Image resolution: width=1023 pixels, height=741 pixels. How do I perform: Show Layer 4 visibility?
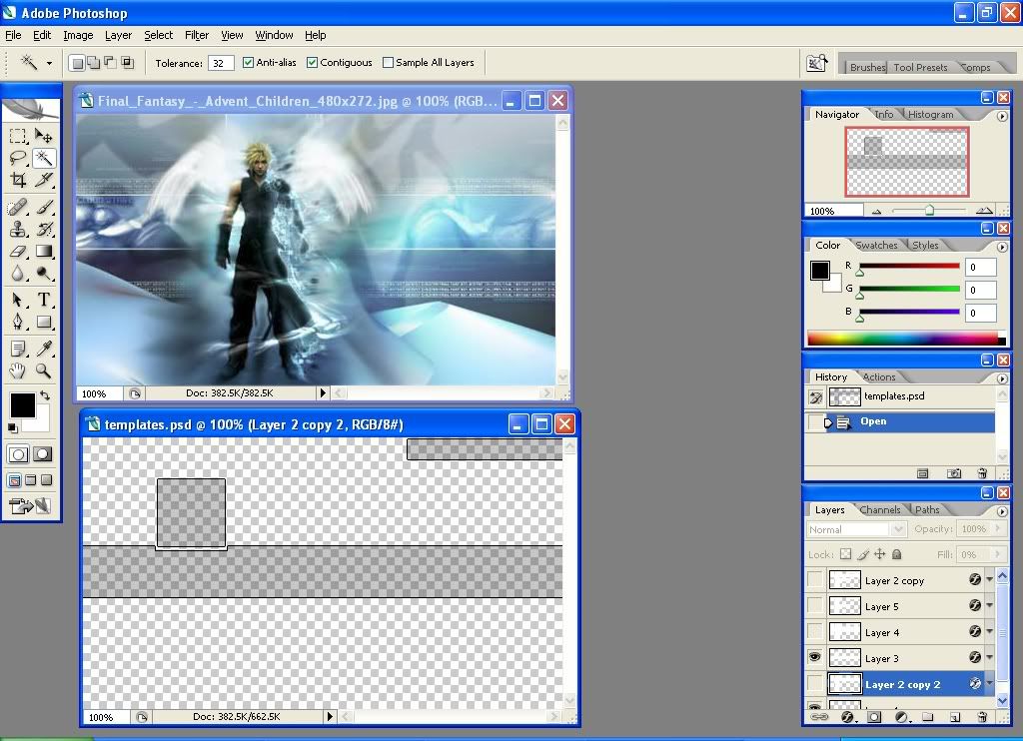(815, 631)
